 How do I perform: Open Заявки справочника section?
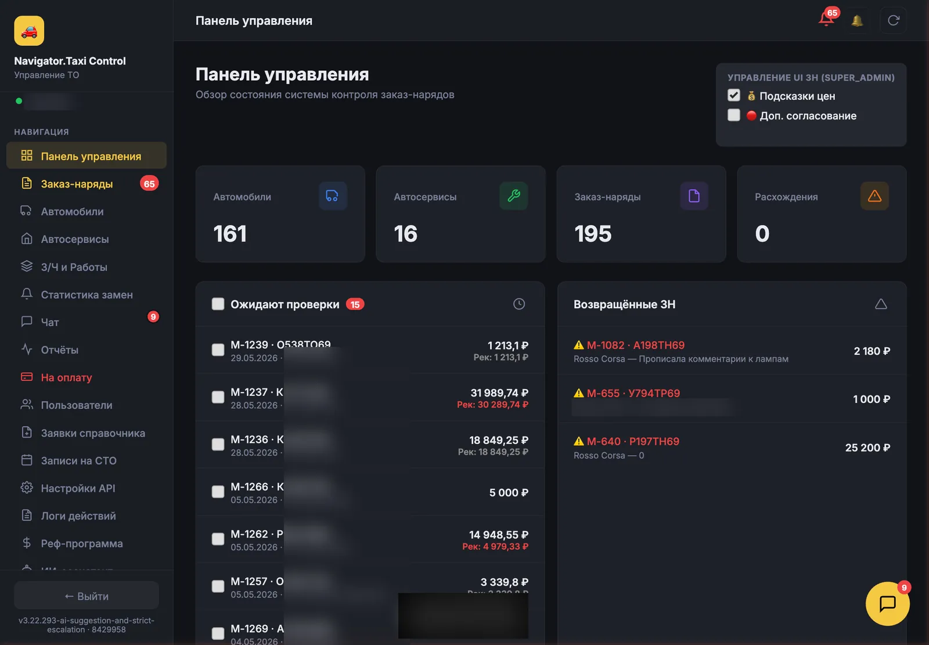point(87,433)
